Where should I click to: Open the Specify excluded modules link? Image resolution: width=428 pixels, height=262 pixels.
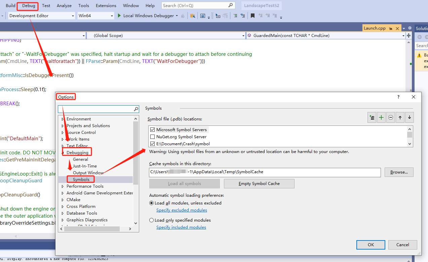(x=182, y=210)
